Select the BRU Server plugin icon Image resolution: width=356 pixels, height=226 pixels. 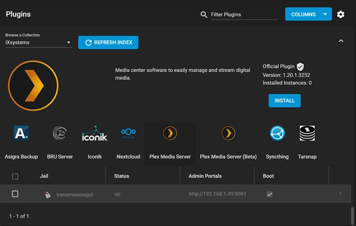60,133
